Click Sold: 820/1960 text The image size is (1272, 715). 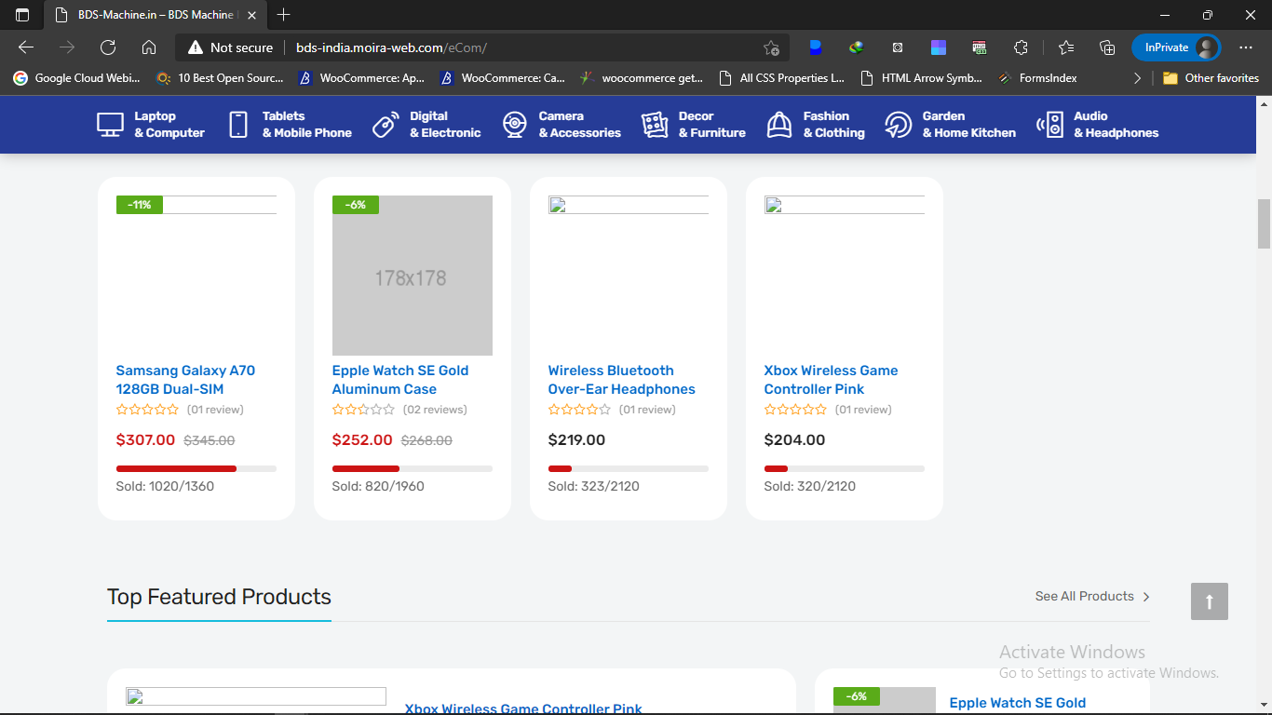pos(378,486)
